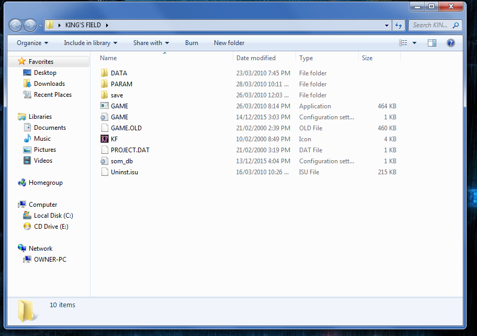Create a New folder
Image resolution: width=477 pixels, height=336 pixels.
tap(229, 43)
